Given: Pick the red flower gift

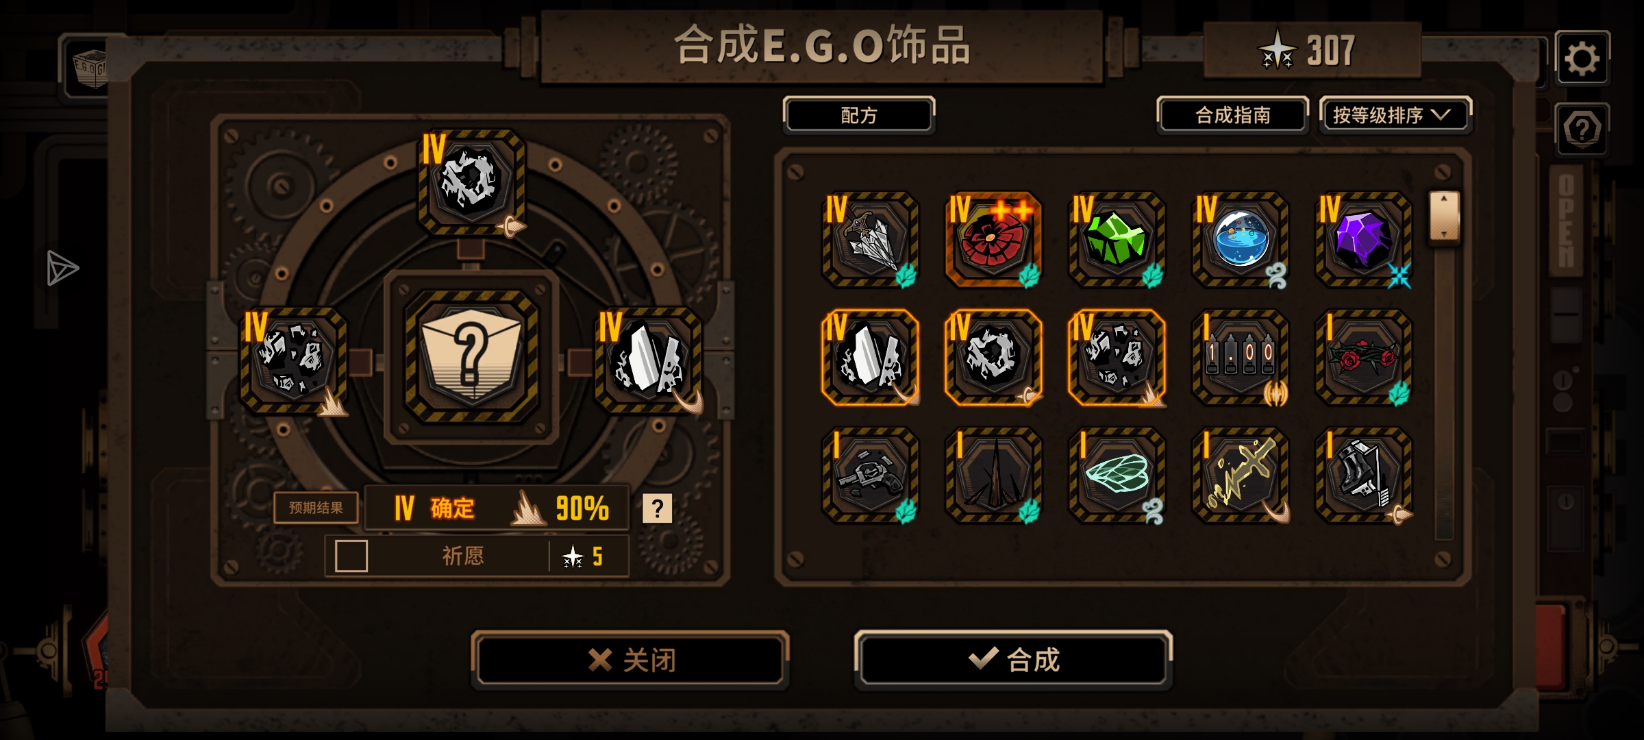Looking at the screenshot, I should click(x=993, y=239).
